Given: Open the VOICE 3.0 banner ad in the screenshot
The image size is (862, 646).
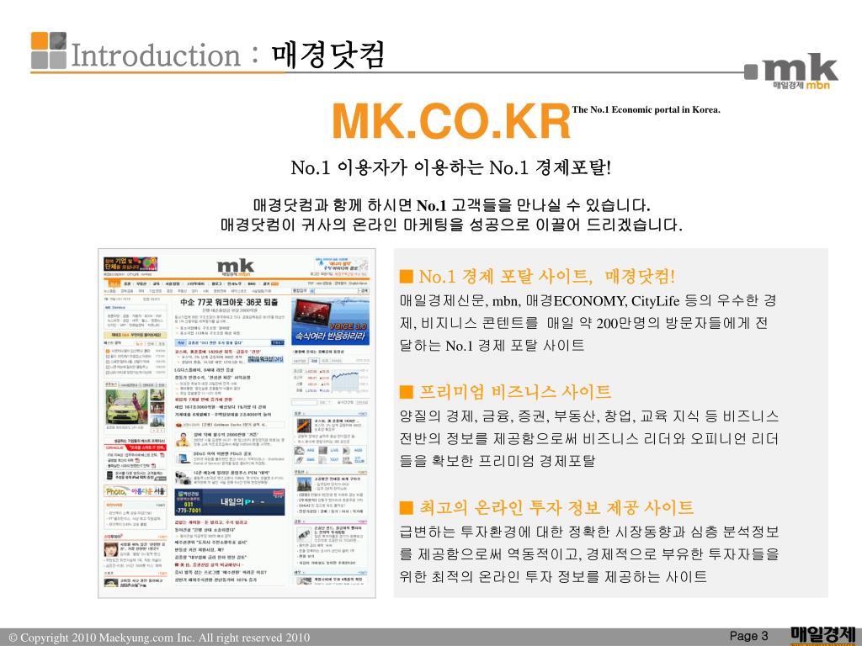Looking at the screenshot, I should point(330,321).
